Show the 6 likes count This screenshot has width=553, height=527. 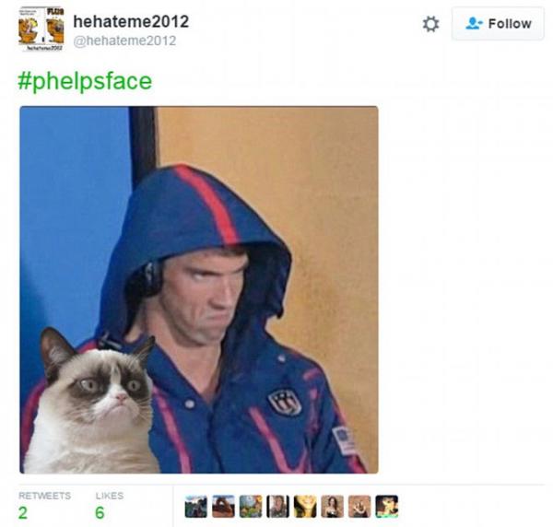coord(100,512)
